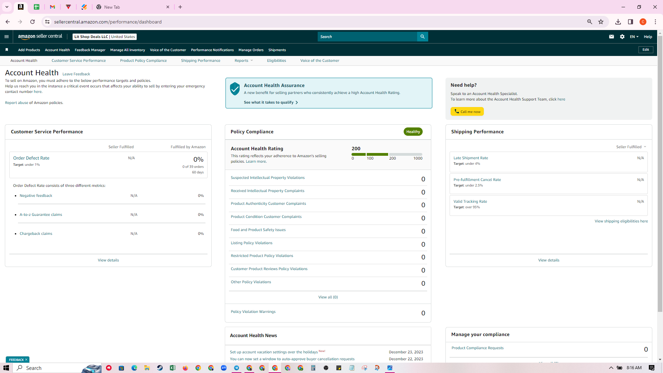Open a new browser tab
Image resolution: width=663 pixels, height=373 pixels.
(x=180, y=7)
